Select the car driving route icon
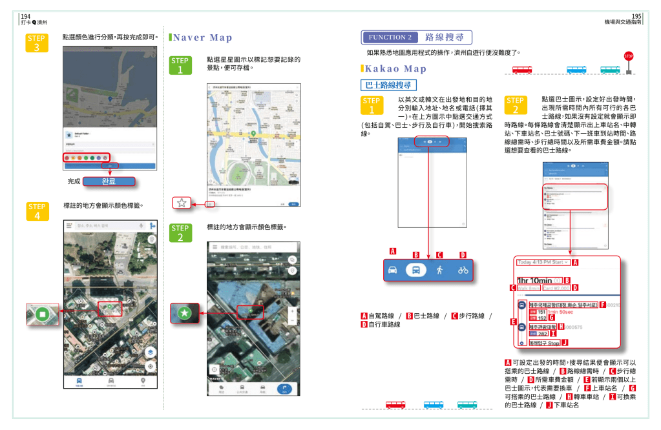Viewport: 661px width, 430px height. pyautogui.click(x=392, y=270)
